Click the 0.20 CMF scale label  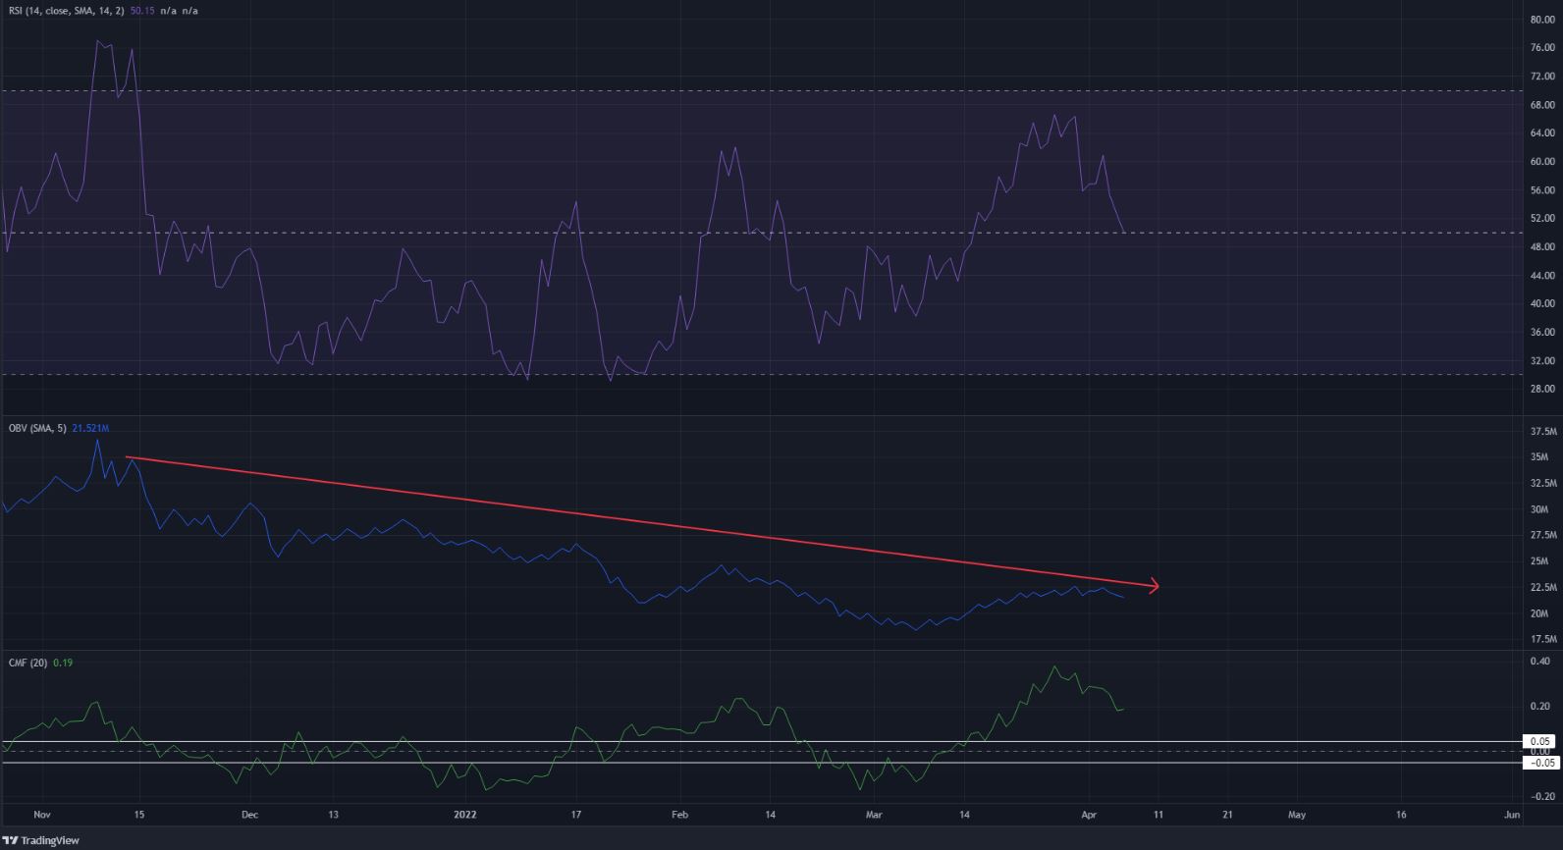click(1540, 707)
